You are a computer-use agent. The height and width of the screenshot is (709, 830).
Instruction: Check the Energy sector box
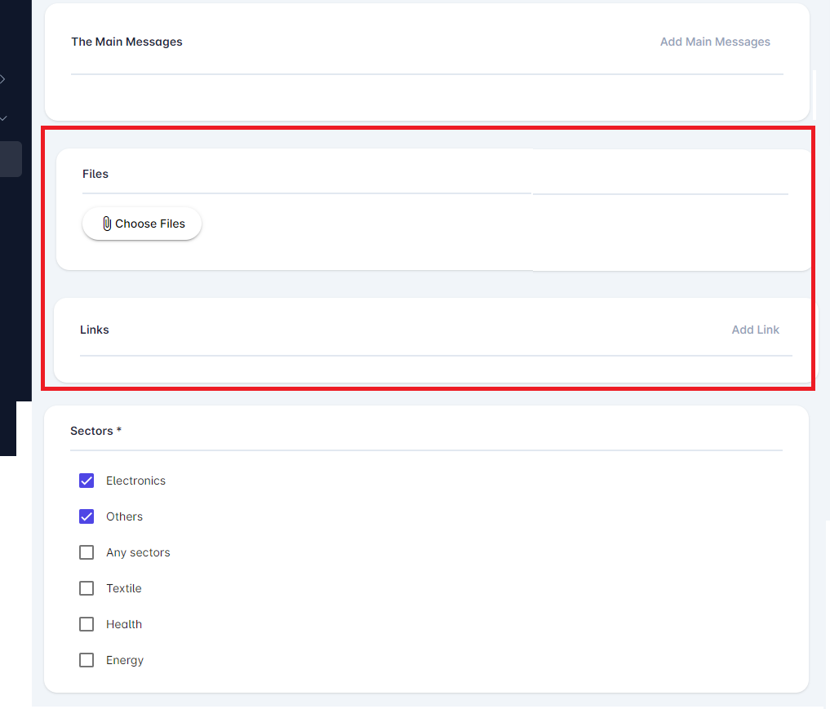pyautogui.click(x=87, y=660)
